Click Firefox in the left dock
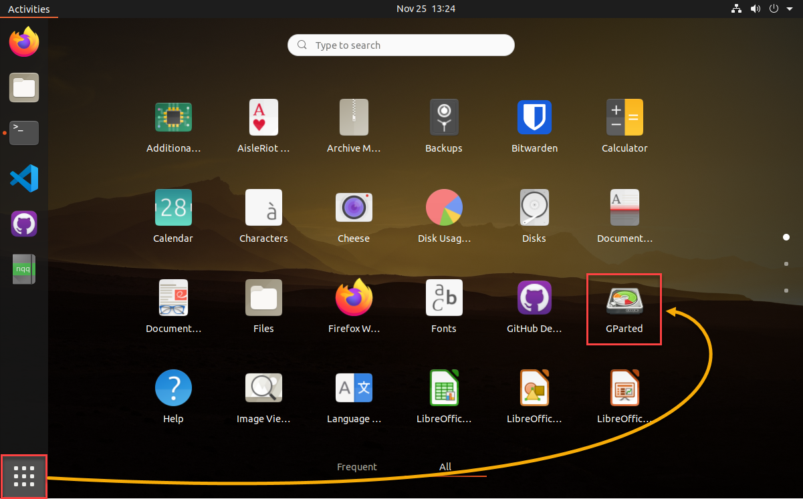This screenshot has height=499, width=803. 24,42
